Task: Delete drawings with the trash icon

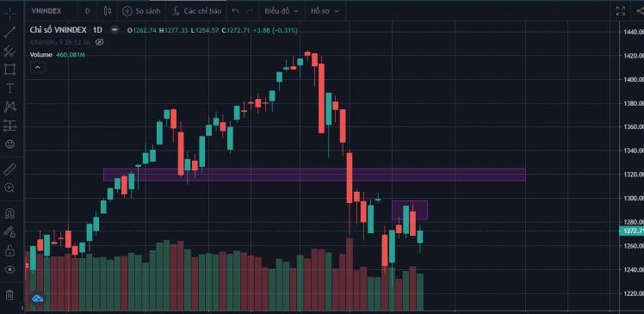Action: pos(9,295)
